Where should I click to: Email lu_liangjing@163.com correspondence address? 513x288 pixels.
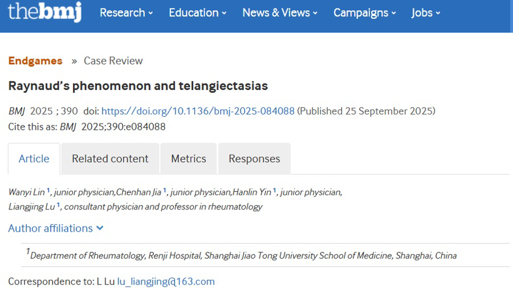(166, 281)
